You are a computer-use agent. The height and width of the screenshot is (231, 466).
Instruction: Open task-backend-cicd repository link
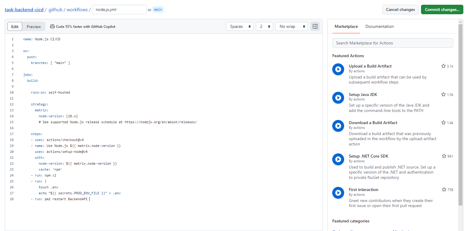[x=24, y=9]
